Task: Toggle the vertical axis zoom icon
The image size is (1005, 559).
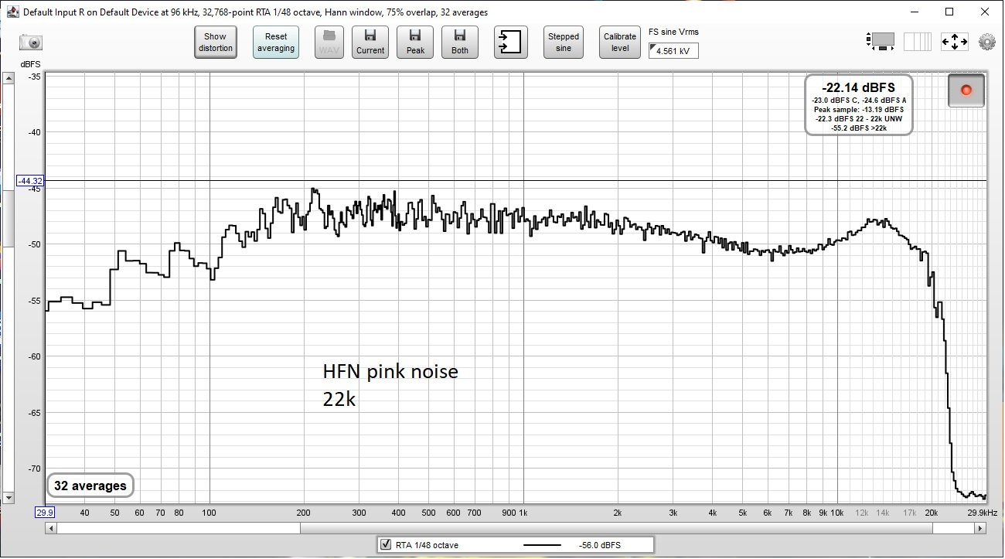Action: [881, 42]
